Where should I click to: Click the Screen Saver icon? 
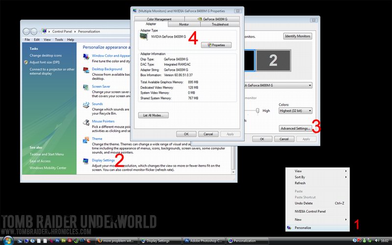[86, 88]
